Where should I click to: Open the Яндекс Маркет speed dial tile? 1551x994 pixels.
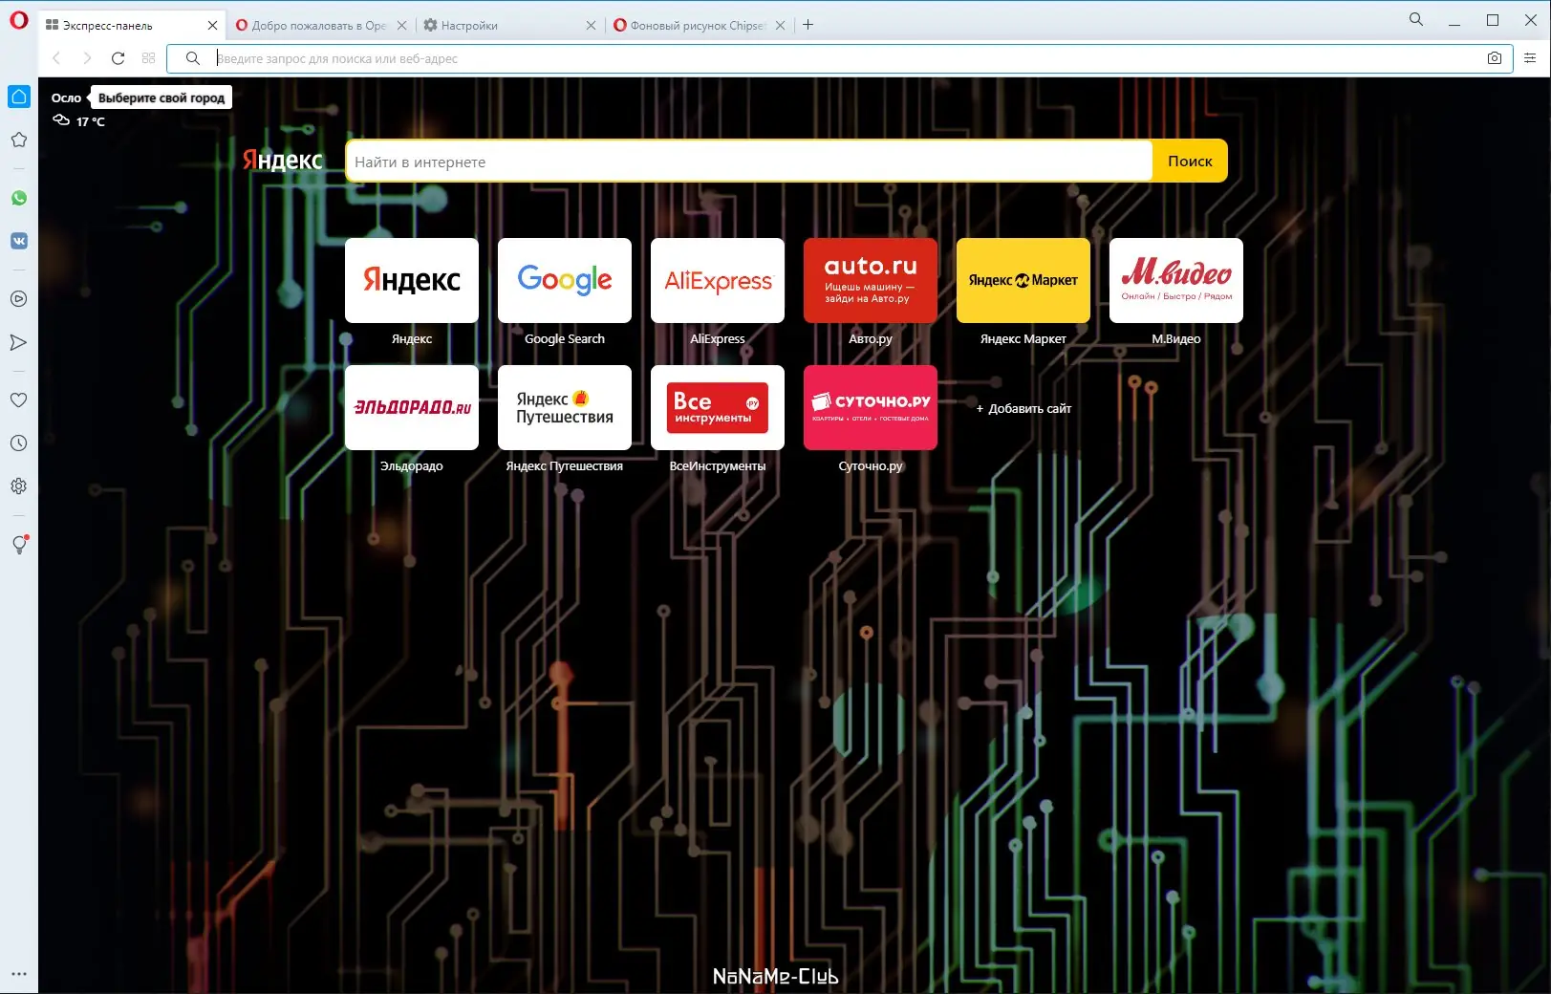click(1023, 280)
